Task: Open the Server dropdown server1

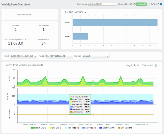Action: [96, 56]
